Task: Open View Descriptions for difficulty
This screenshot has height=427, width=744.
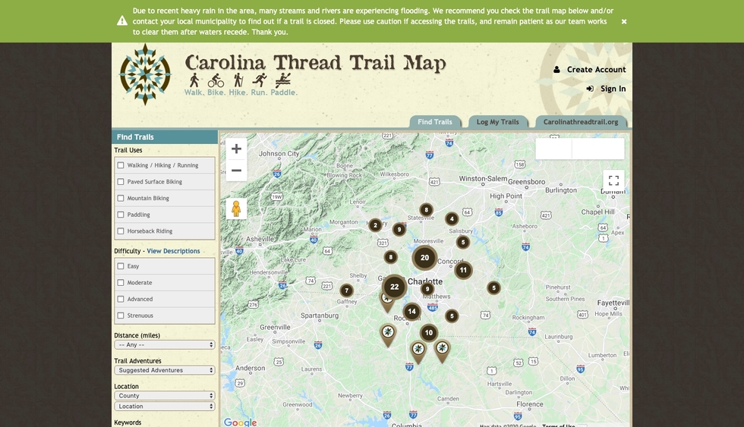Action: point(173,251)
